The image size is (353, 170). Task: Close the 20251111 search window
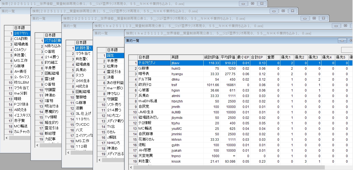[x=262, y=4]
